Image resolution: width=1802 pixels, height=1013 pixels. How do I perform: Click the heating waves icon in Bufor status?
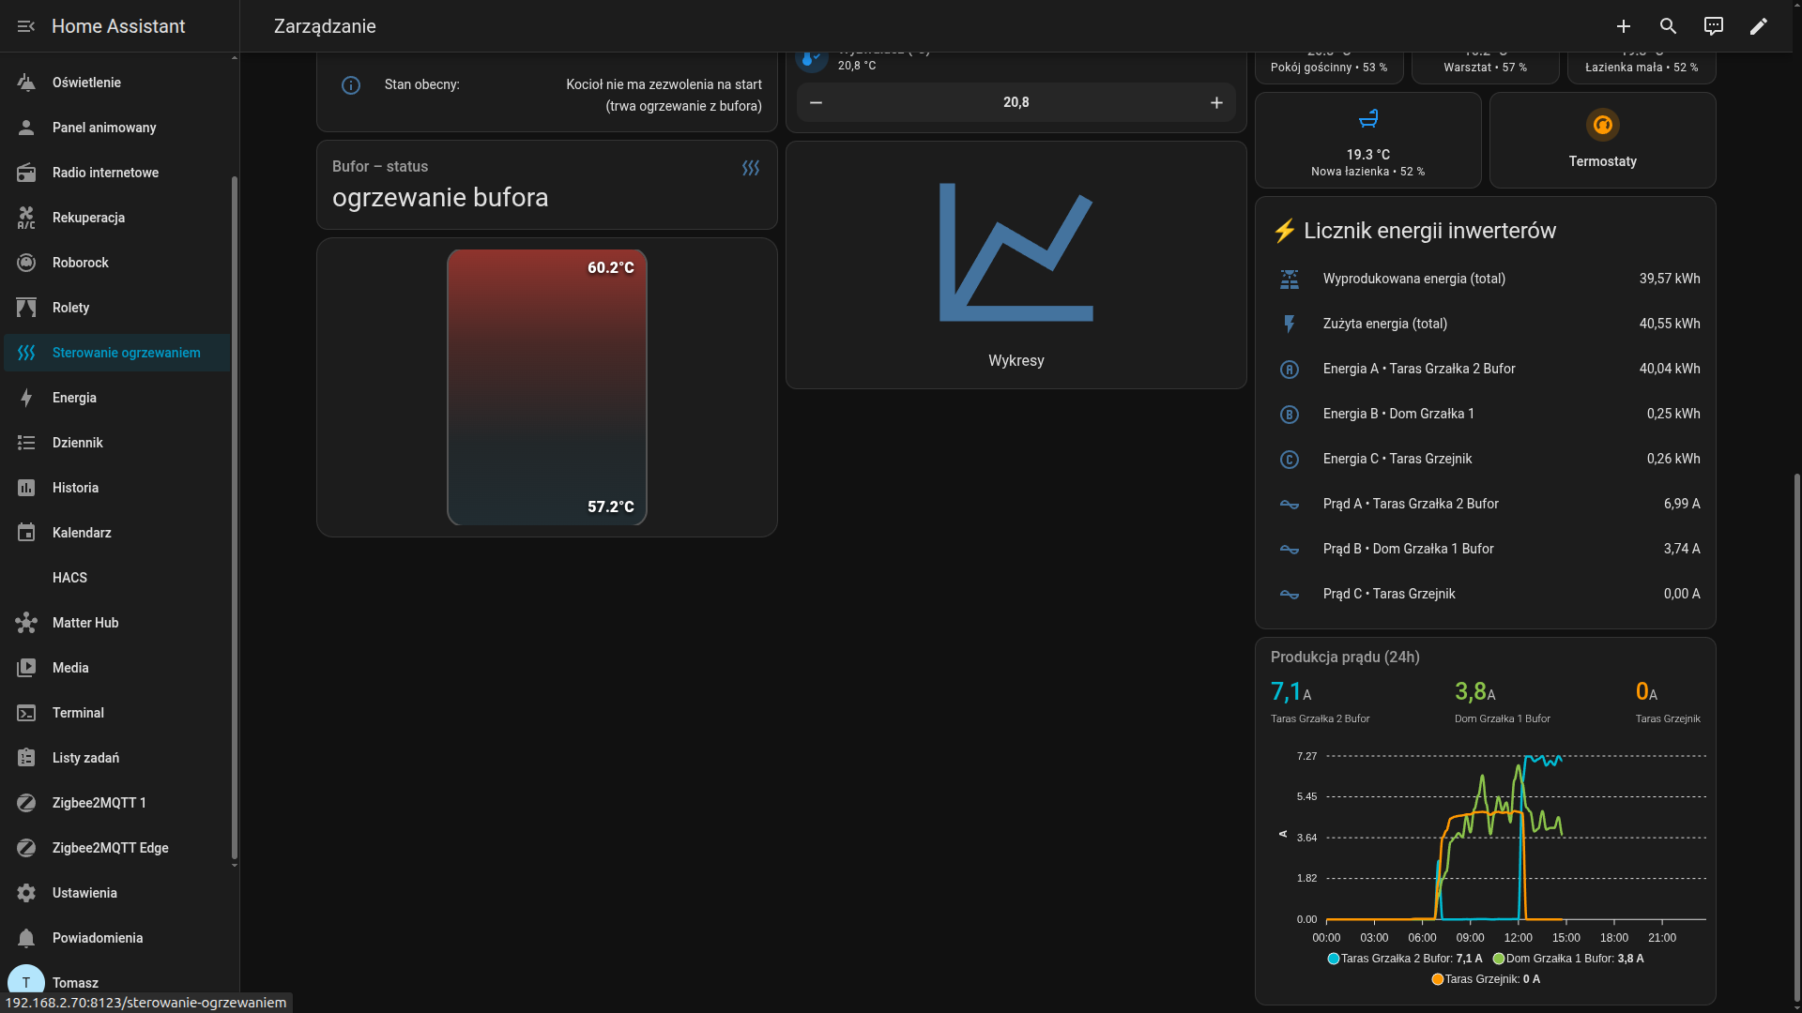pyautogui.click(x=751, y=168)
